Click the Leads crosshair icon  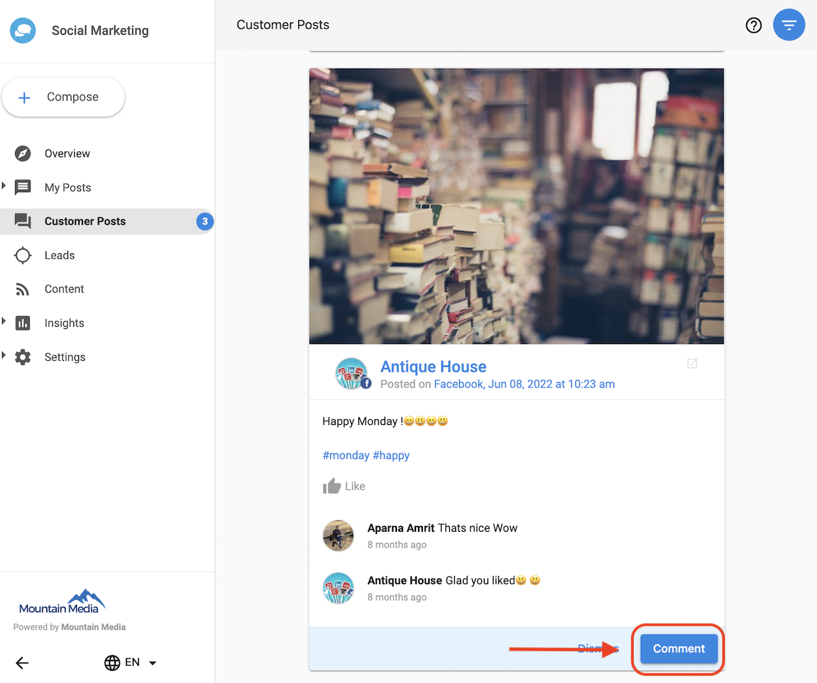pos(23,255)
